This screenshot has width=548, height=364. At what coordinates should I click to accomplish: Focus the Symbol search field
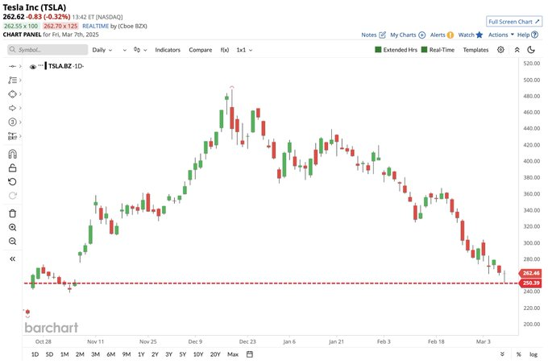click(x=48, y=50)
